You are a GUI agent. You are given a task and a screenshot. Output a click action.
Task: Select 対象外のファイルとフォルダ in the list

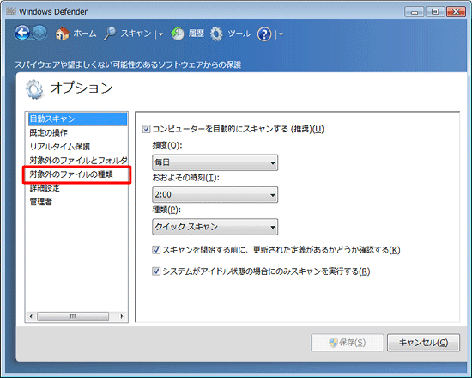point(78,160)
